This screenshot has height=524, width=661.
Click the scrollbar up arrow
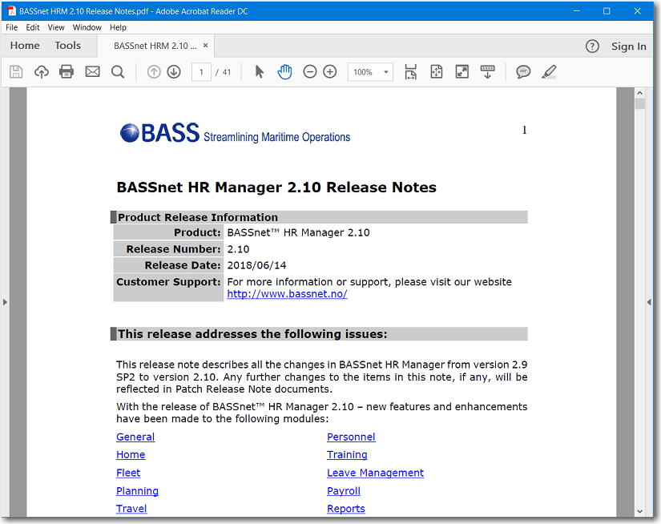point(640,93)
